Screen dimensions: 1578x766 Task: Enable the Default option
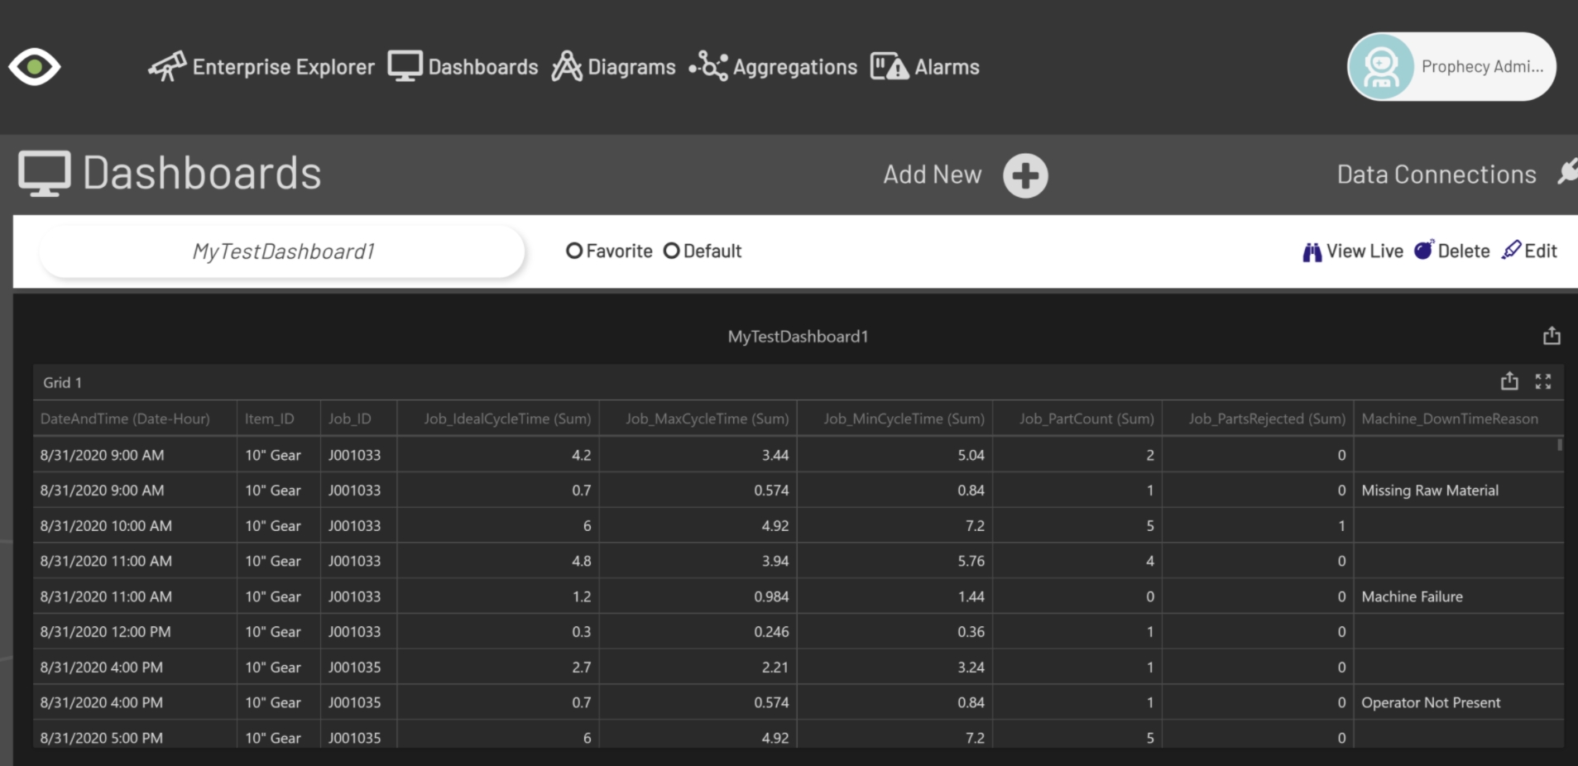point(672,251)
